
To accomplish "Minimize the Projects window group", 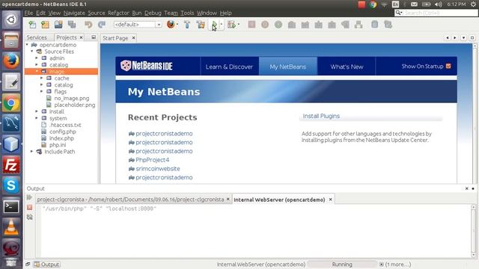I will pyautogui.click(x=94, y=37).
